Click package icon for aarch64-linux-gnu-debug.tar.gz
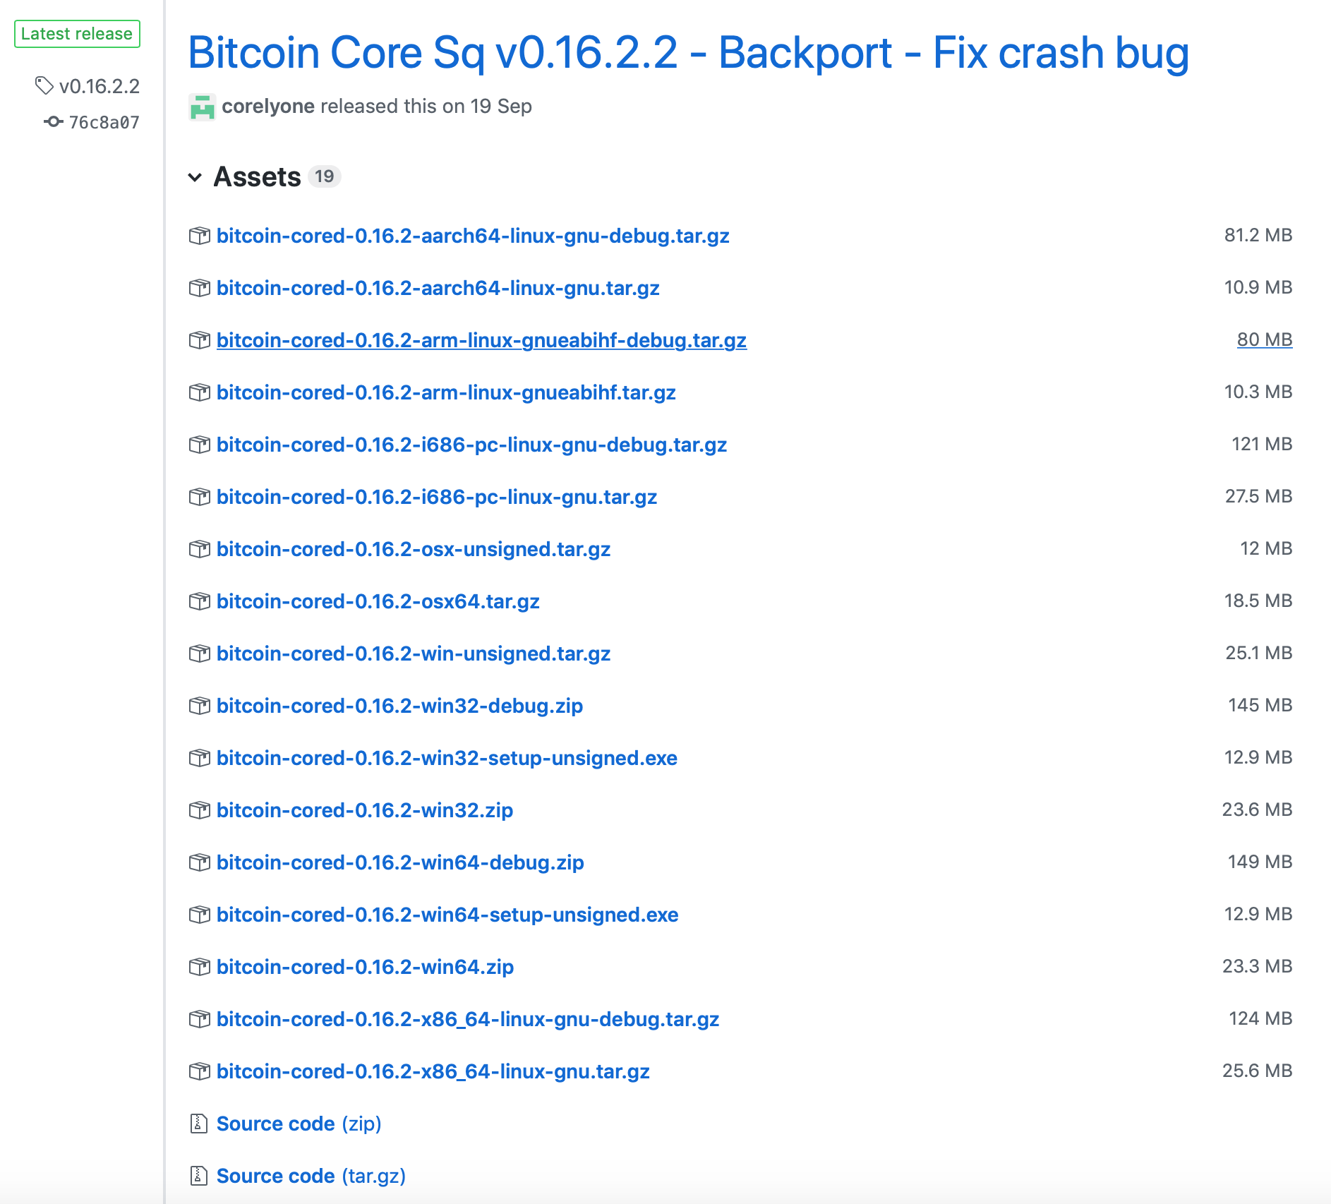 (x=199, y=236)
